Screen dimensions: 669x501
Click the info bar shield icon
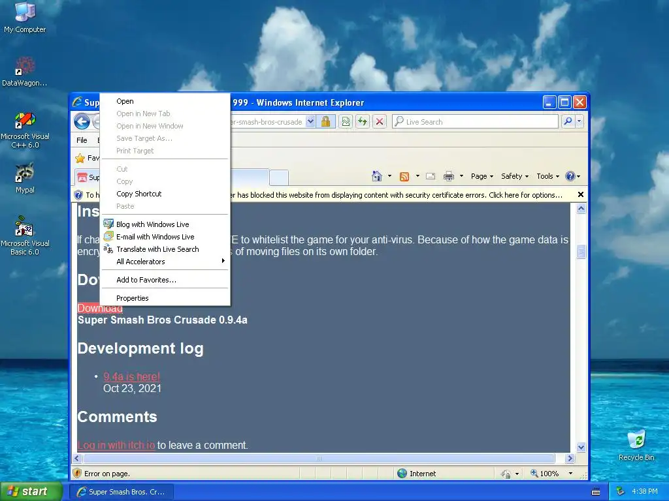[x=78, y=195]
